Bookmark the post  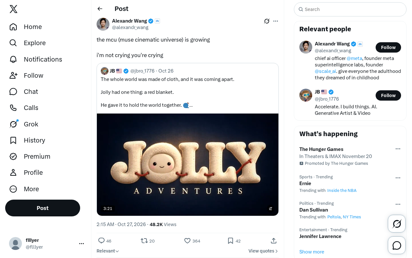coord(230,241)
